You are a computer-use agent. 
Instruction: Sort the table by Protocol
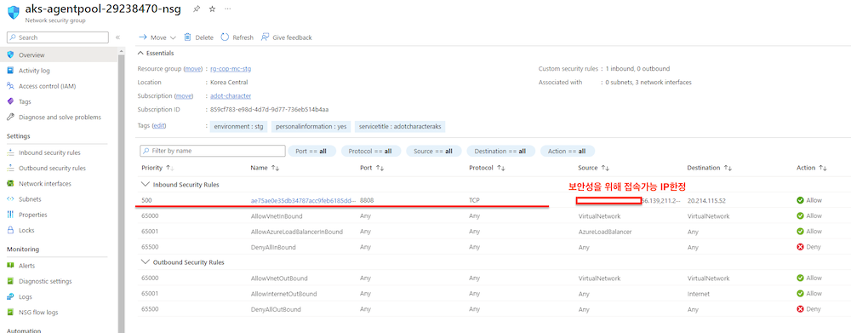487,168
